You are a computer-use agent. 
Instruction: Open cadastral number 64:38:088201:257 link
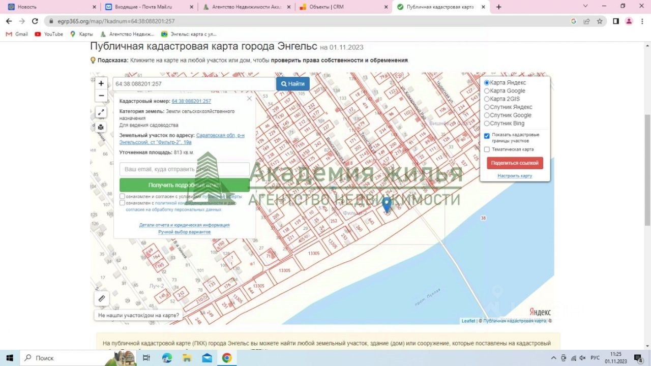point(191,101)
